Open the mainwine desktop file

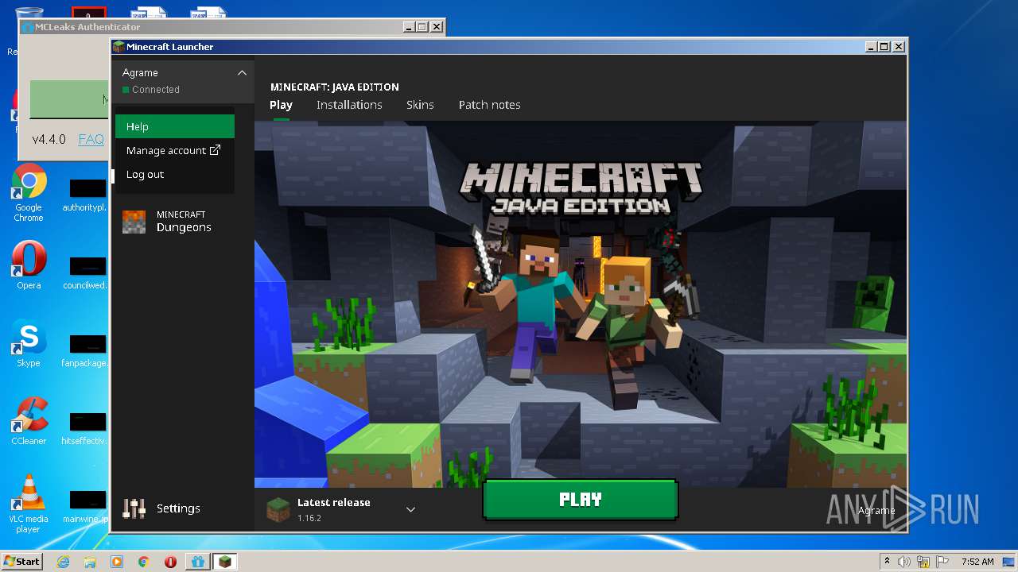click(x=86, y=507)
